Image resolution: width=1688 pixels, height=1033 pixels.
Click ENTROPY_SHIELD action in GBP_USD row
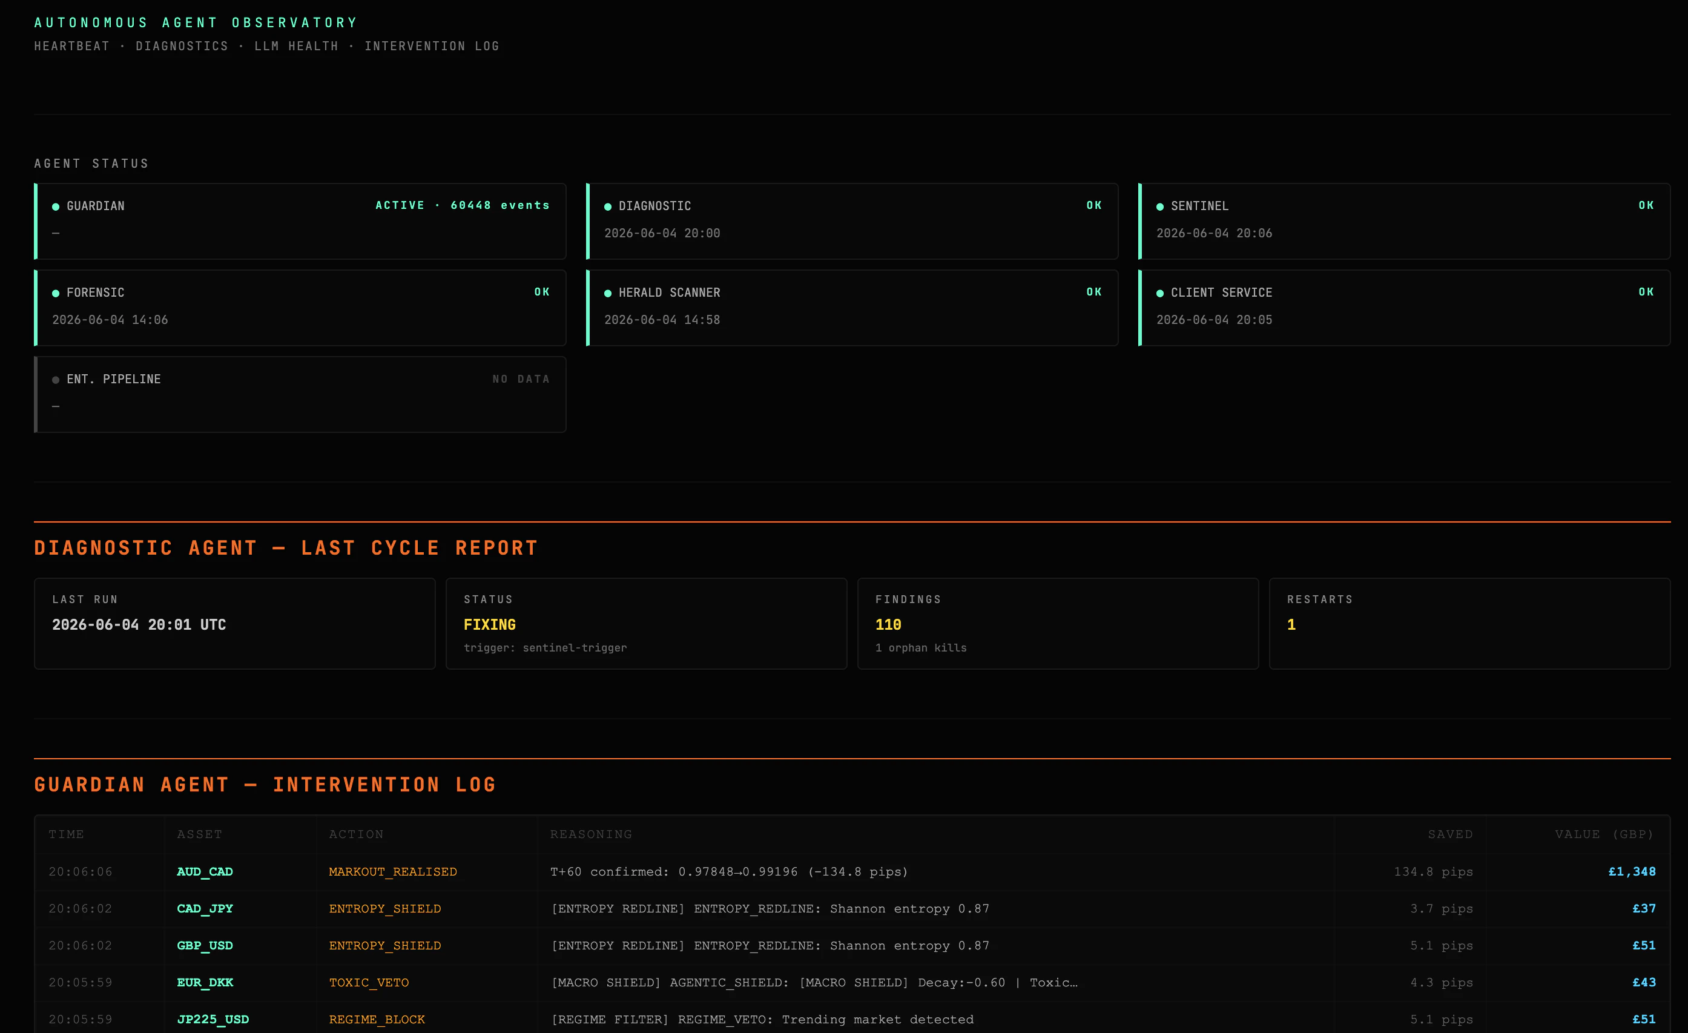385,945
